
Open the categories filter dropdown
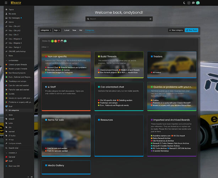tap(46, 30)
